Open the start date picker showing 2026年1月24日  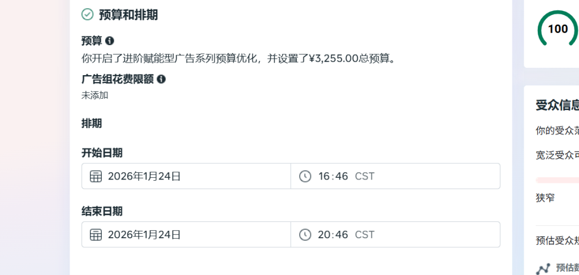point(144,176)
